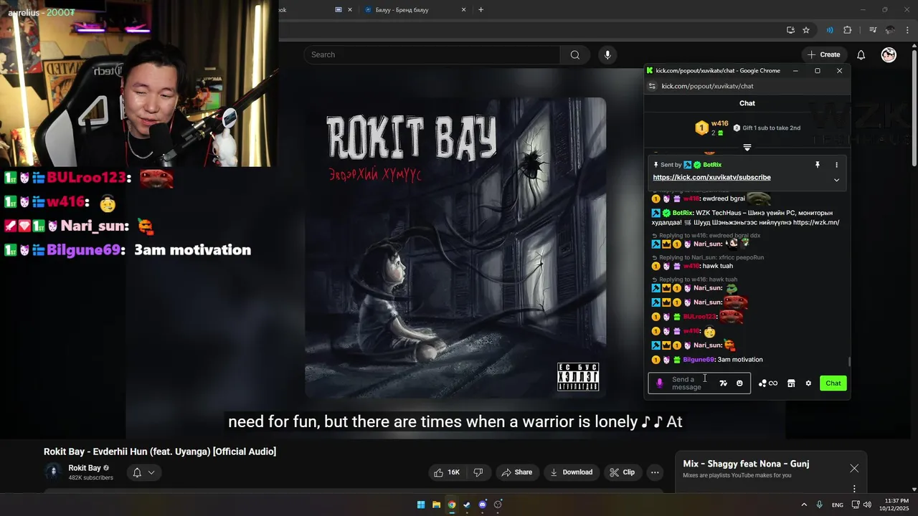
Task: Open 7TV emote picker in chat
Action: coord(723,383)
